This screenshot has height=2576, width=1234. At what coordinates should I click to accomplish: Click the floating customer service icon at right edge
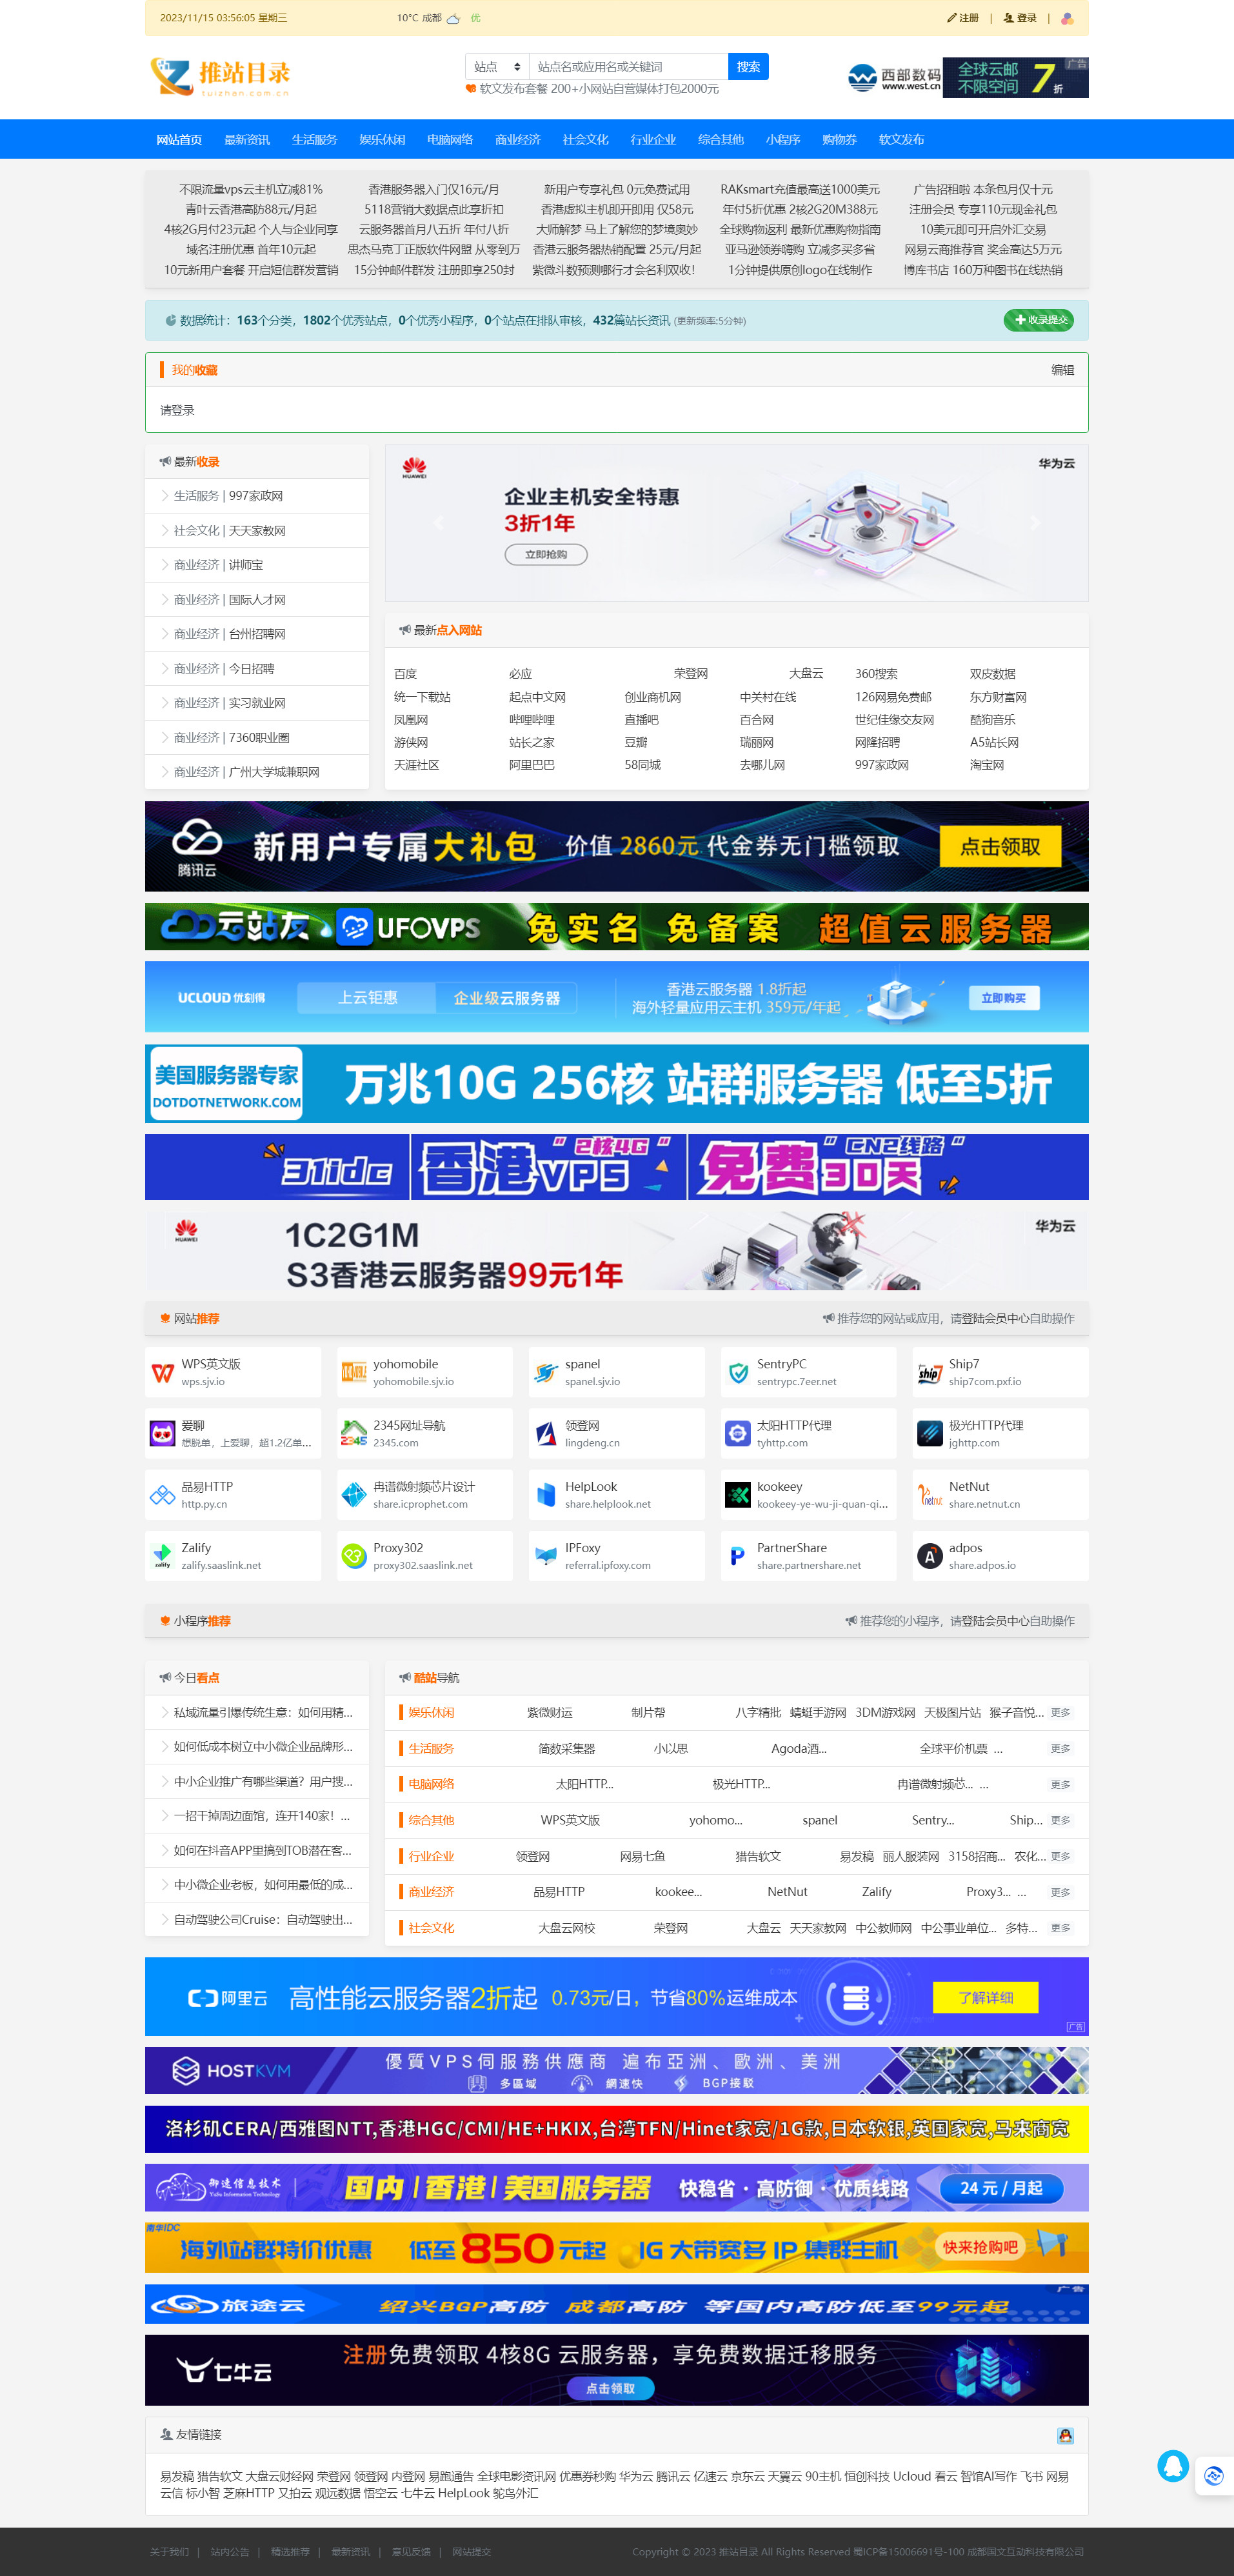coord(1214,2476)
